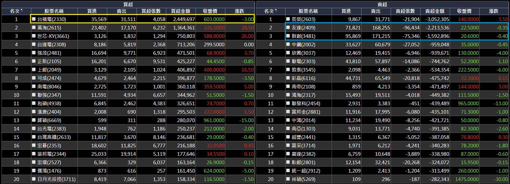Open stock 彩晶(6116)
This screenshot has height=184, width=510.
(x=303, y=78)
